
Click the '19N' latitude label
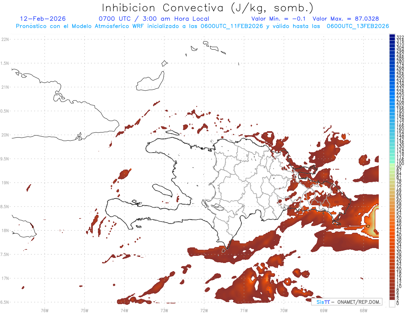point(5,183)
